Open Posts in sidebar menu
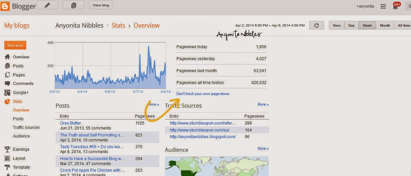Screen dimensions: 411x176 click(x=18, y=66)
